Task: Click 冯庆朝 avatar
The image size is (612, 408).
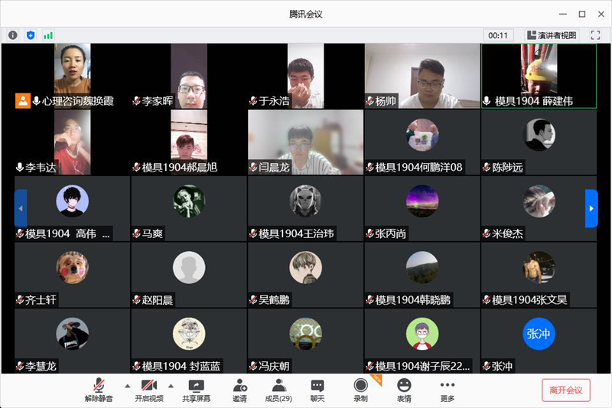Action: tap(305, 334)
